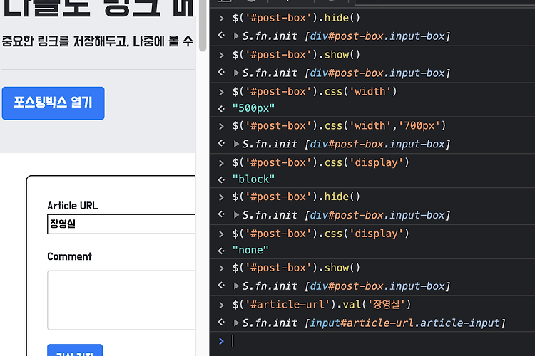Expand input#article-url result object

(236, 323)
